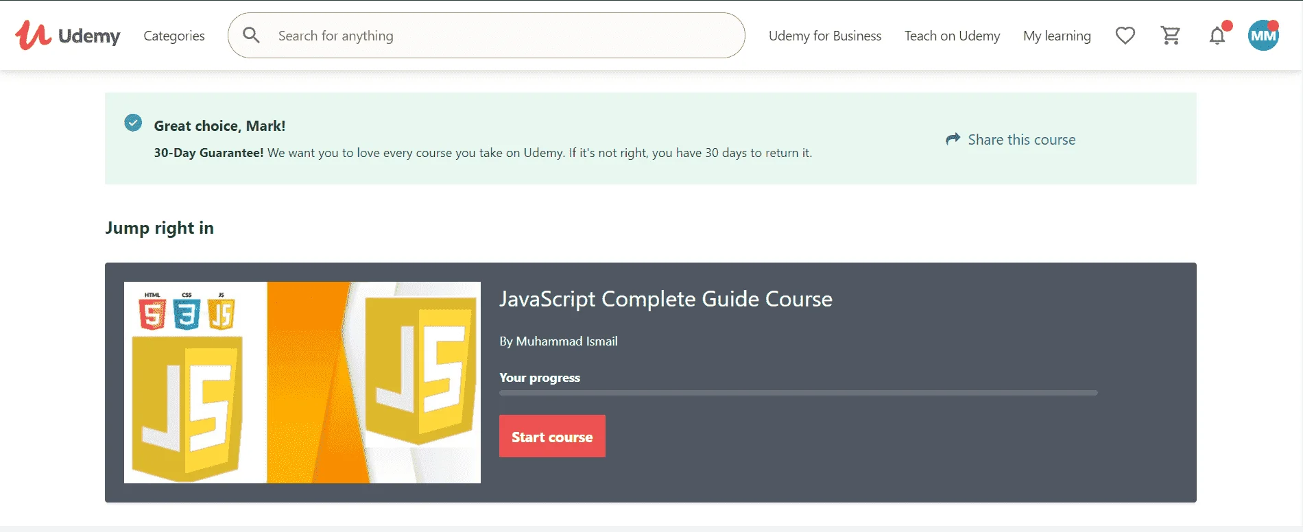The width and height of the screenshot is (1303, 532).
Task: Open the notifications bell icon
Action: [x=1218, y=35]
